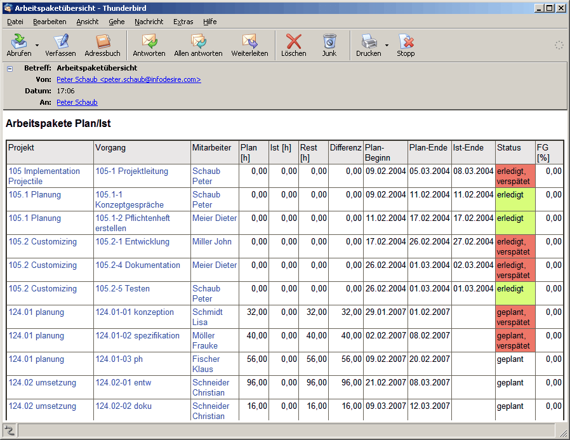The image size is (570, 440).
Task: Open the Extras menu
Action: tap(183, 22)
